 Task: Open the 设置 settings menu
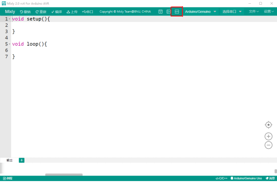269,12
